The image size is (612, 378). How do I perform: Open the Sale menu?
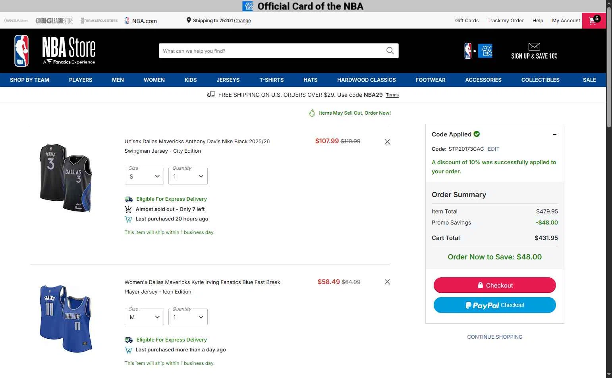pyautogui.click(x=589, y=80)
